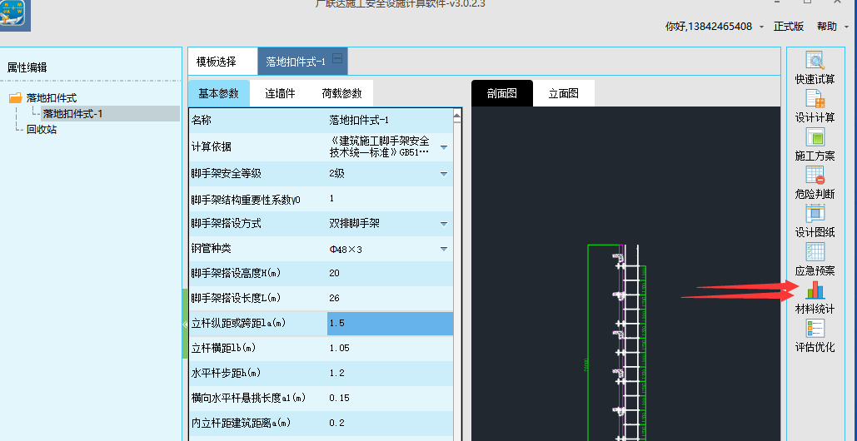Click the 立杆纵距或跨距la(m) label
The width and height of the screenshot is (857, 441).
point(238,324)
